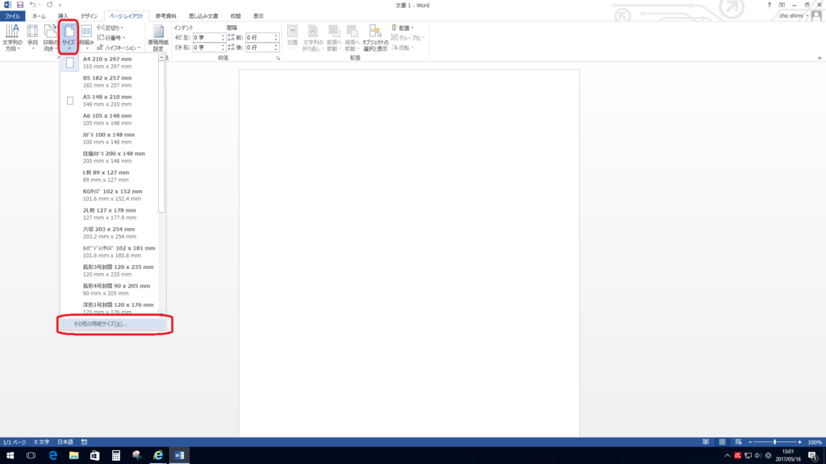Open the ファイル File tab
The width and height of the screenshot is (826, 464).
[12, 16]
